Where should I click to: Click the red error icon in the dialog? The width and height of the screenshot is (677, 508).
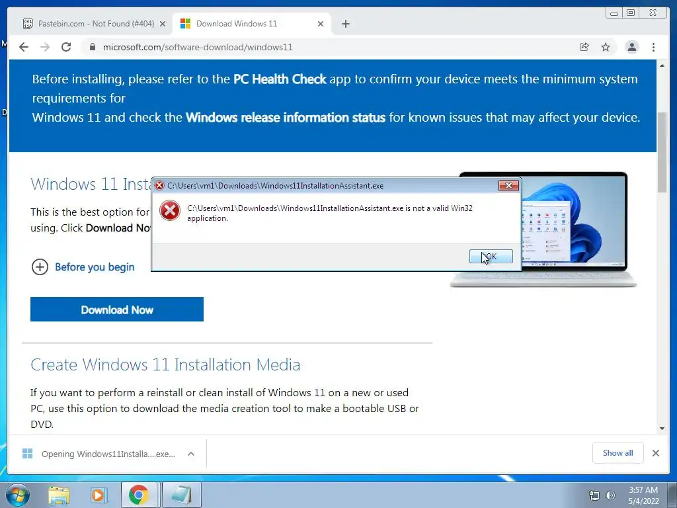(170, 211)
